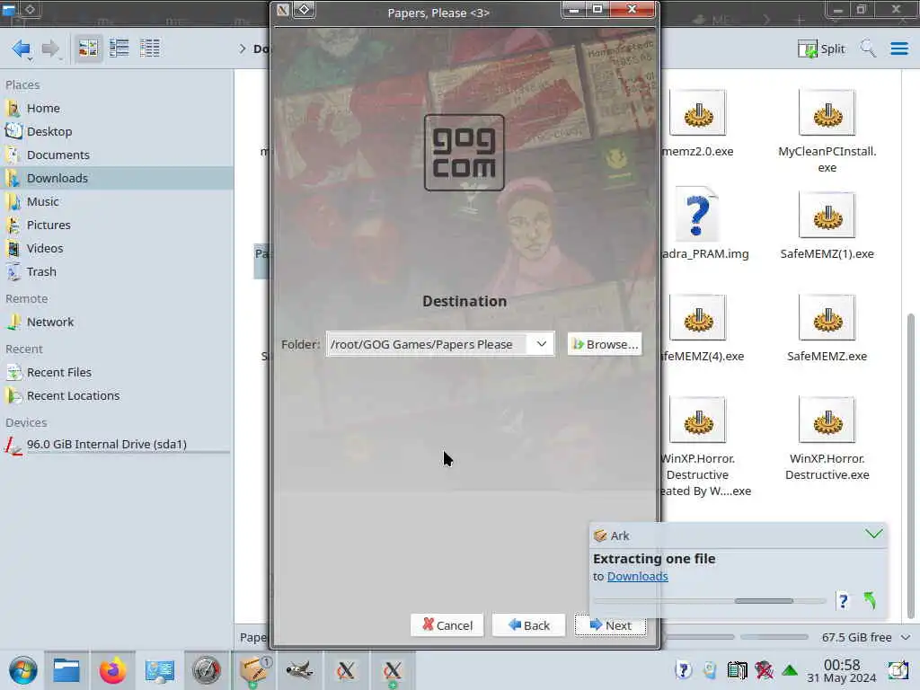
Task: Click Ark extraction progress bar
Action: (710, 601)
